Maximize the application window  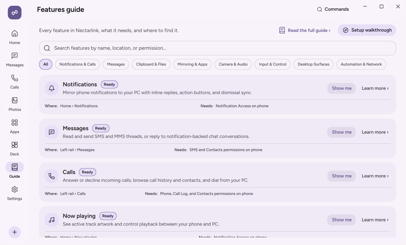382,7
